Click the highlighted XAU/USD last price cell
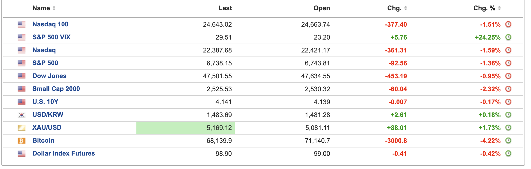 tap(186, 128)
